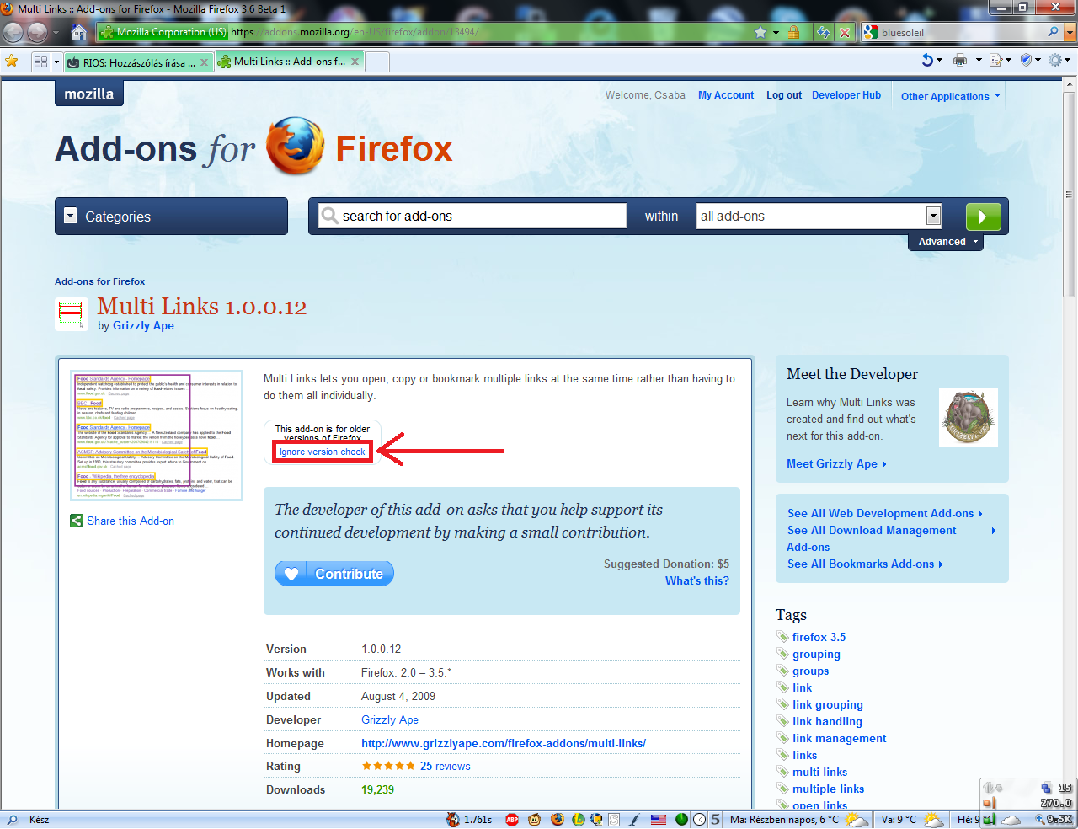Open the search box dropdown at right edge
The image size is (1078, 829).
(x=1070, y=32)
